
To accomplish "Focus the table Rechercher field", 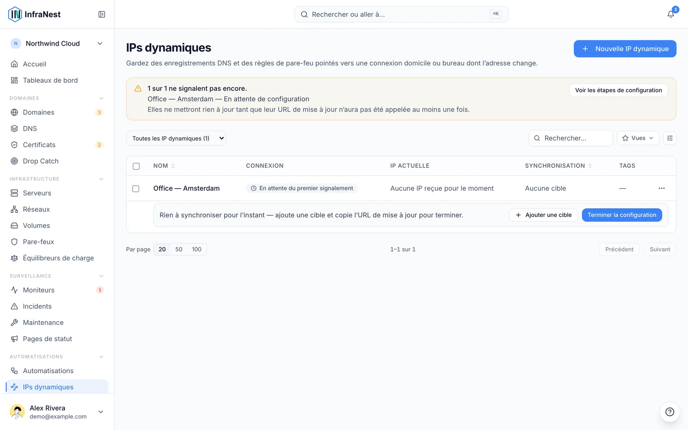I will point(571,138).
